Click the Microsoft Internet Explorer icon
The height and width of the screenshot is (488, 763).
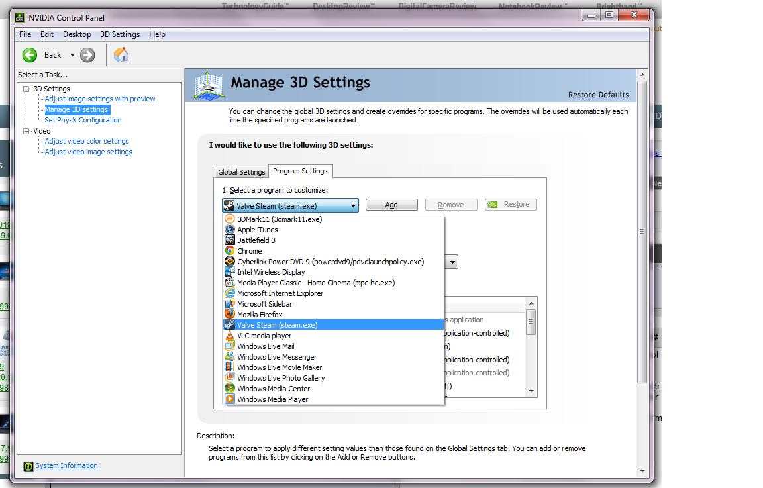click(x=230, y=293)
